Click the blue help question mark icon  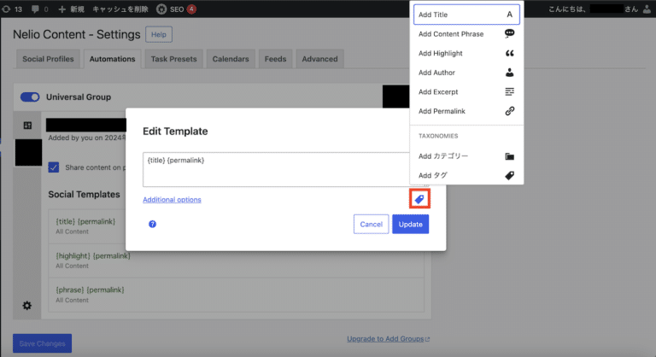[152, 224]
